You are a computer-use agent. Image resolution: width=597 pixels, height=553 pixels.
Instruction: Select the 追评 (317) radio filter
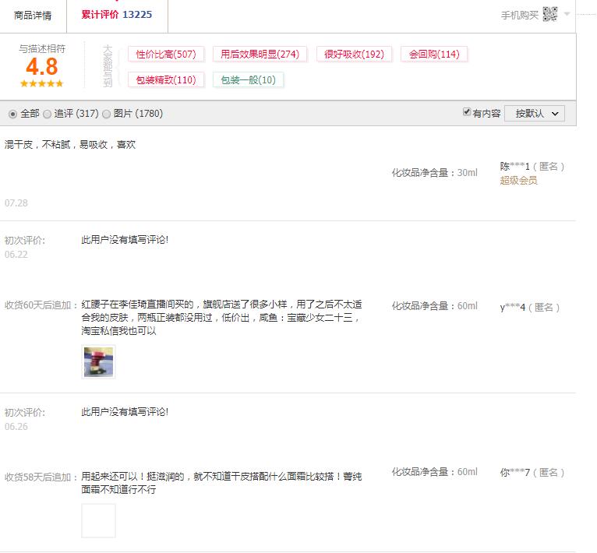48,114
